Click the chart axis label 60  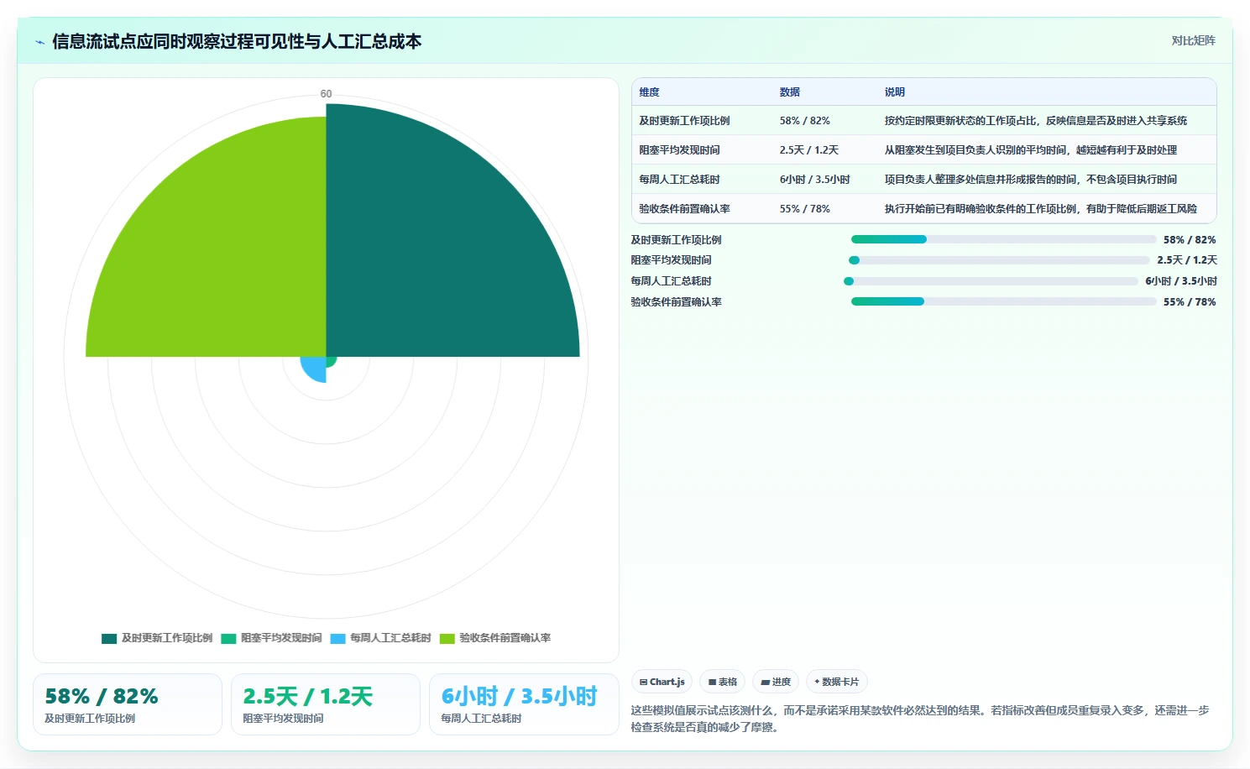click(326, 94)
